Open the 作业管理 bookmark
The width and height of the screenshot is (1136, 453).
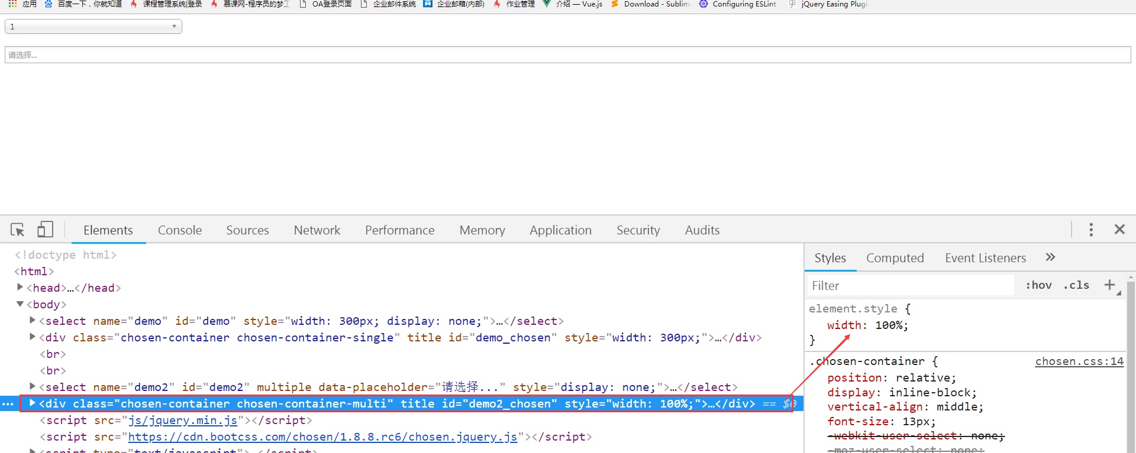click(514, 4)
